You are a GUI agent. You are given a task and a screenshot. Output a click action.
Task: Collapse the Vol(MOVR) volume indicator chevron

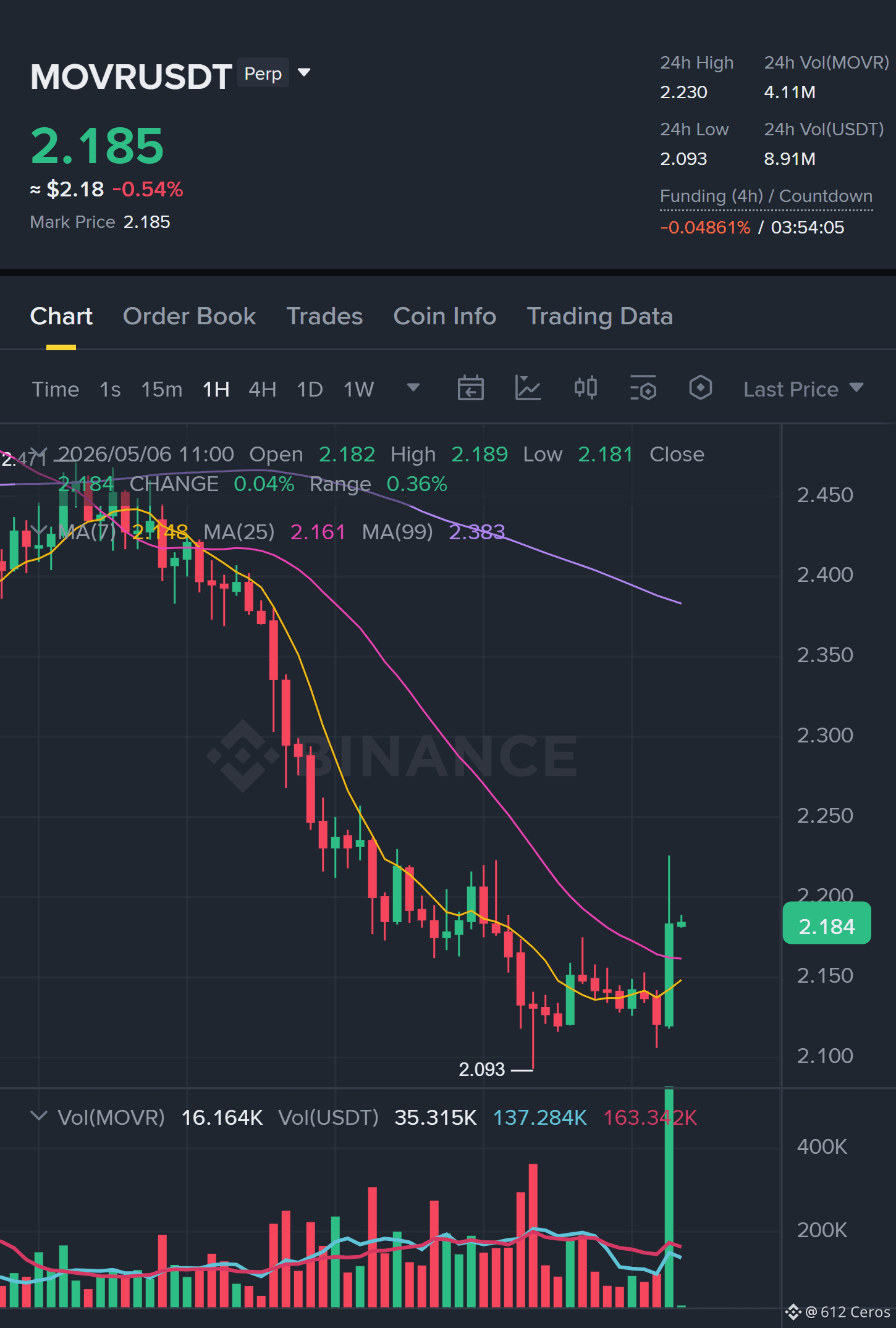pos(38,1116)
